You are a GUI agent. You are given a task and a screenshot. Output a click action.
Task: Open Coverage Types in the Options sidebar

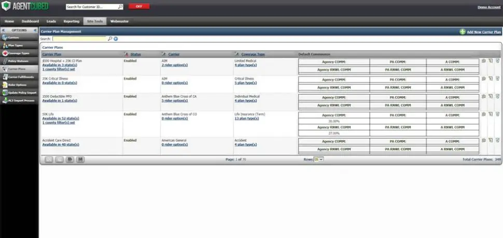[19, 53]
